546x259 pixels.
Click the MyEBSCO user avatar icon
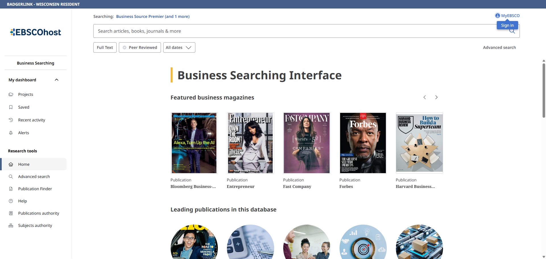pos(497,16)
